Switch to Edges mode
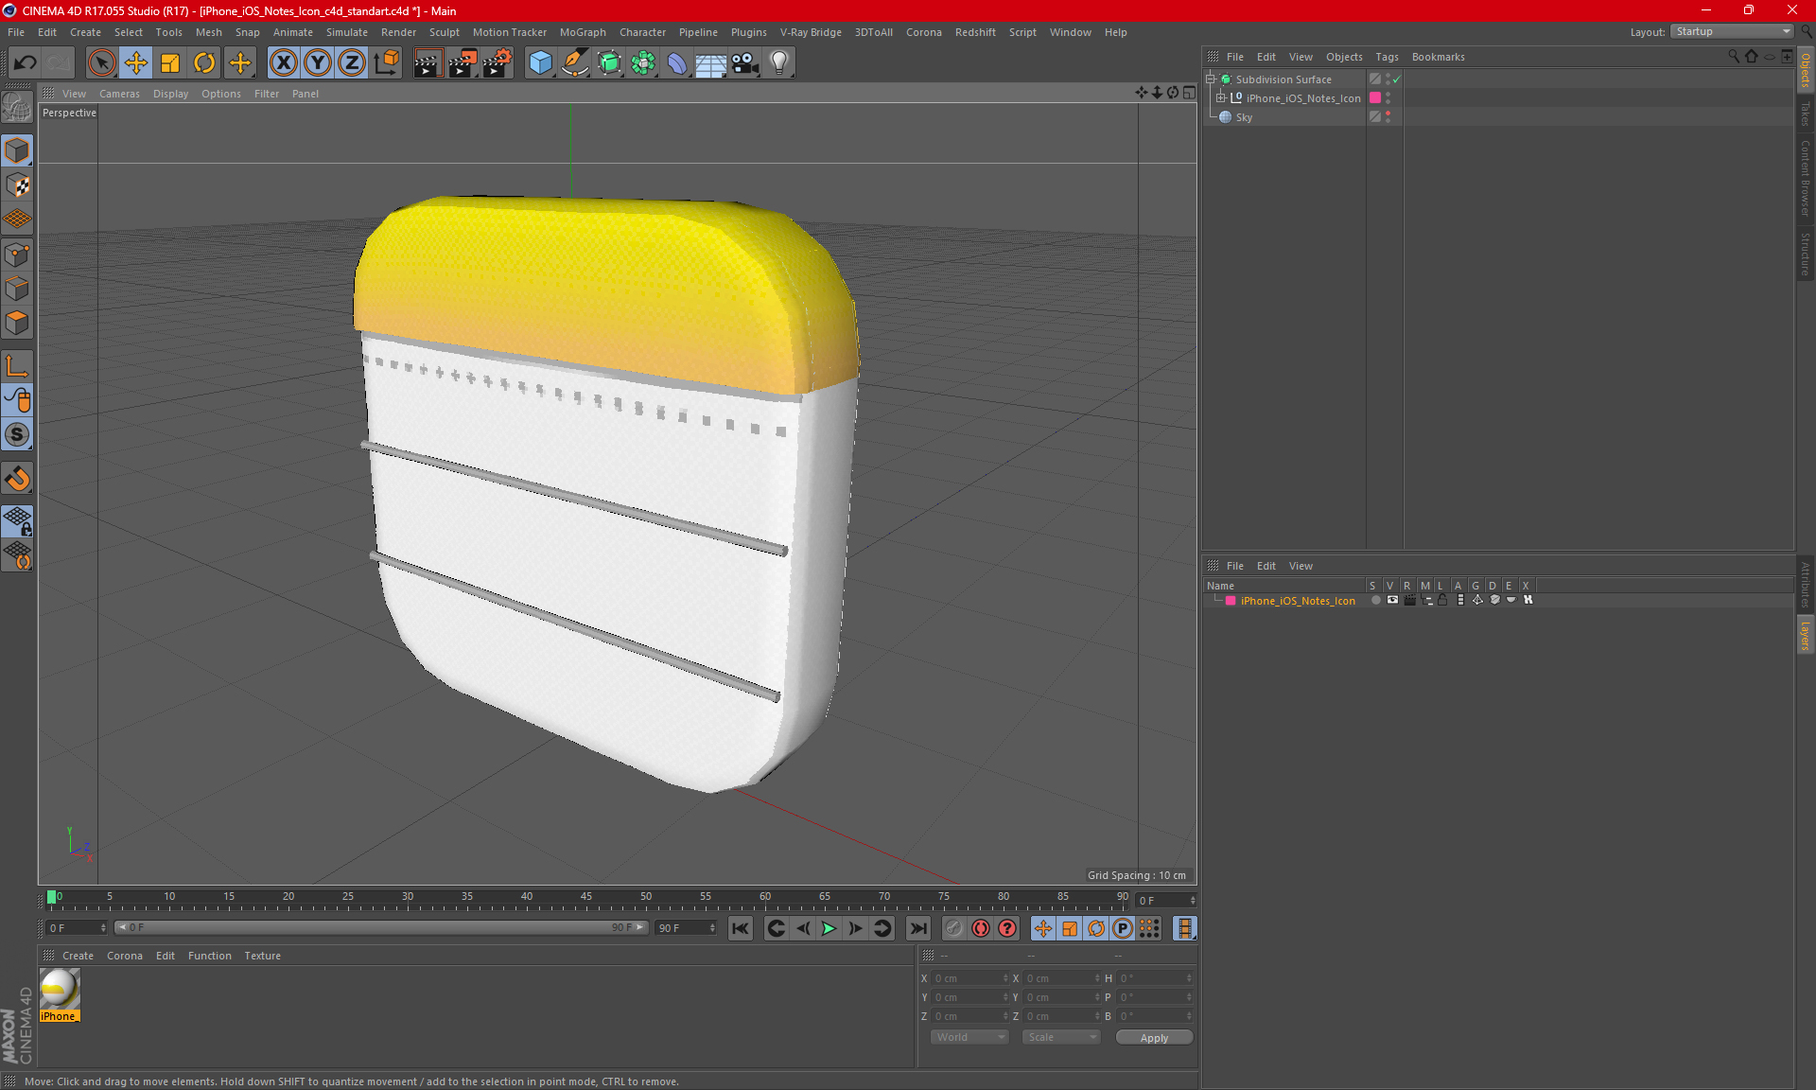The width and height of the screenshot is (1816, 1090). pos(17,289)
